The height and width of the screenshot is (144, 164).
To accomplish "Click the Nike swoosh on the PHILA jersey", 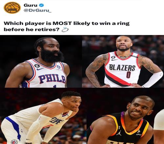I will point(40,69).
